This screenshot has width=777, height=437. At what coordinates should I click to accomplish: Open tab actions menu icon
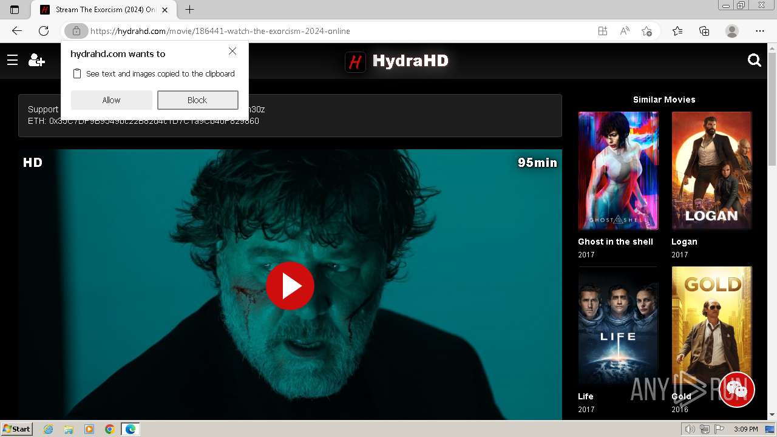tap(15, 10)
